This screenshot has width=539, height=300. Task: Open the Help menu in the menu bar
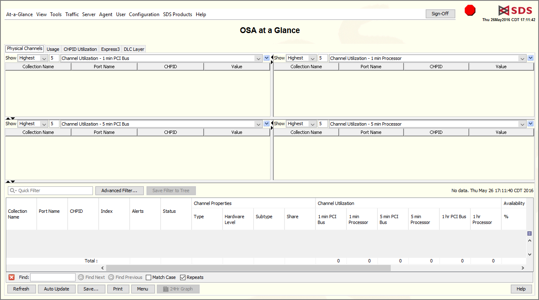click(201, 14)
